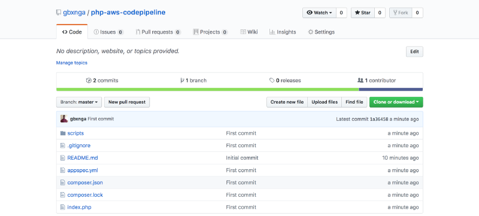Image resolution: width=479 pixels, height=216 pixels.
Task: Open the README.md file name link
Action: click(x=83, y=158)
